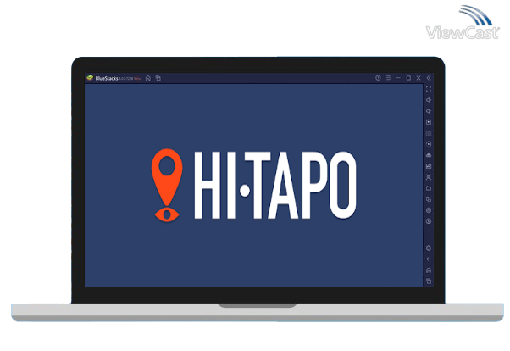Click the eco mode circular icon

click(x=429, y=221)
